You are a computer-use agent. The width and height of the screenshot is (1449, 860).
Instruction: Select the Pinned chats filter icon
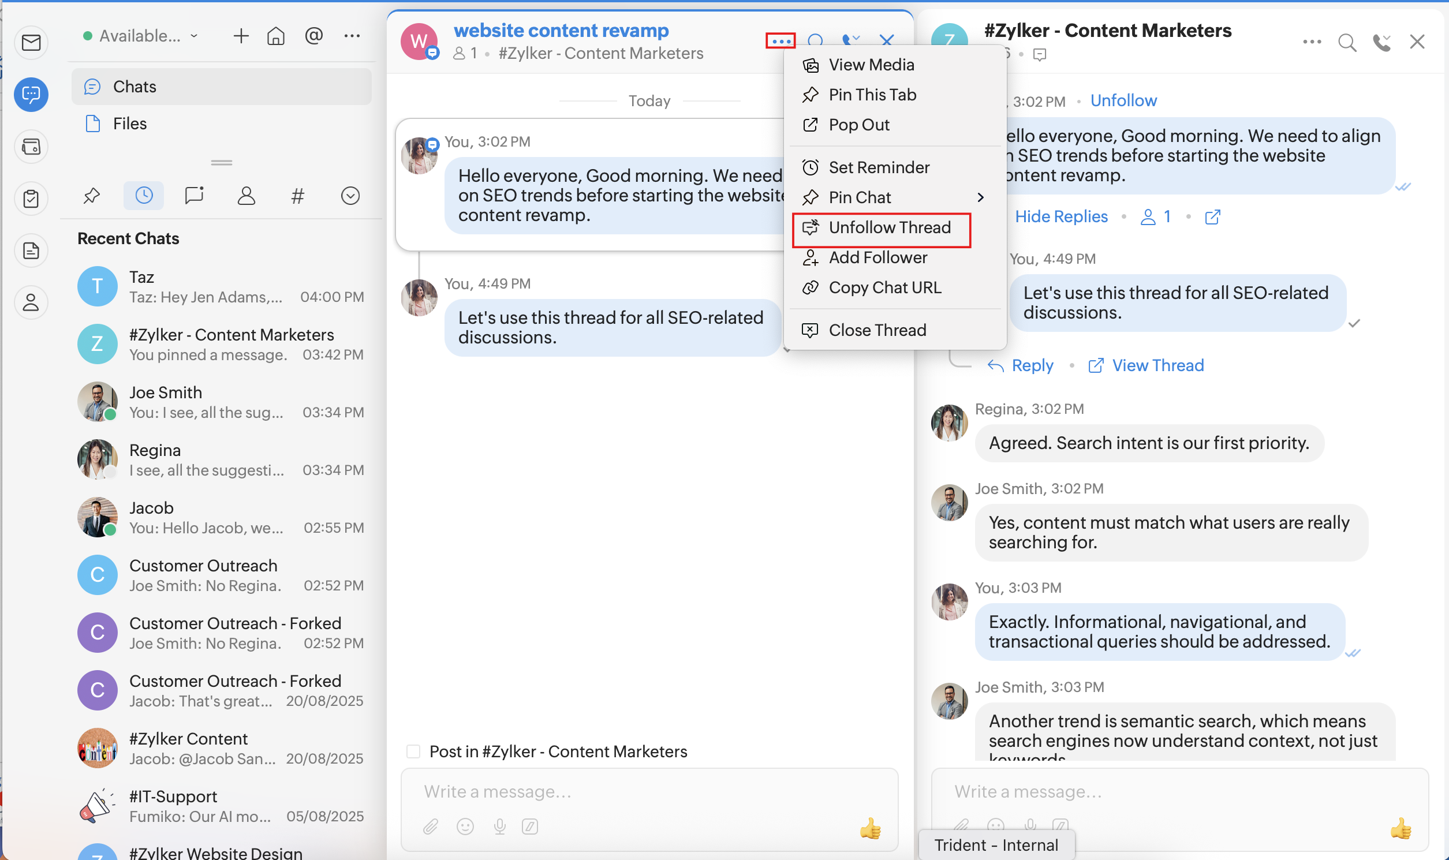92,196
